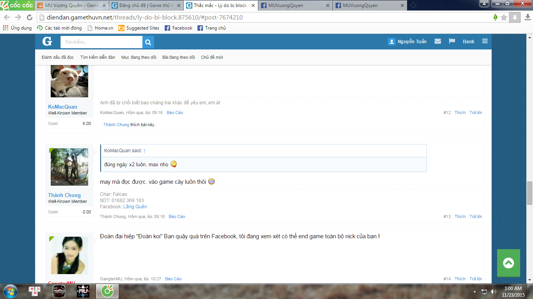Like post #12 using Thích link

pos(460,113)
